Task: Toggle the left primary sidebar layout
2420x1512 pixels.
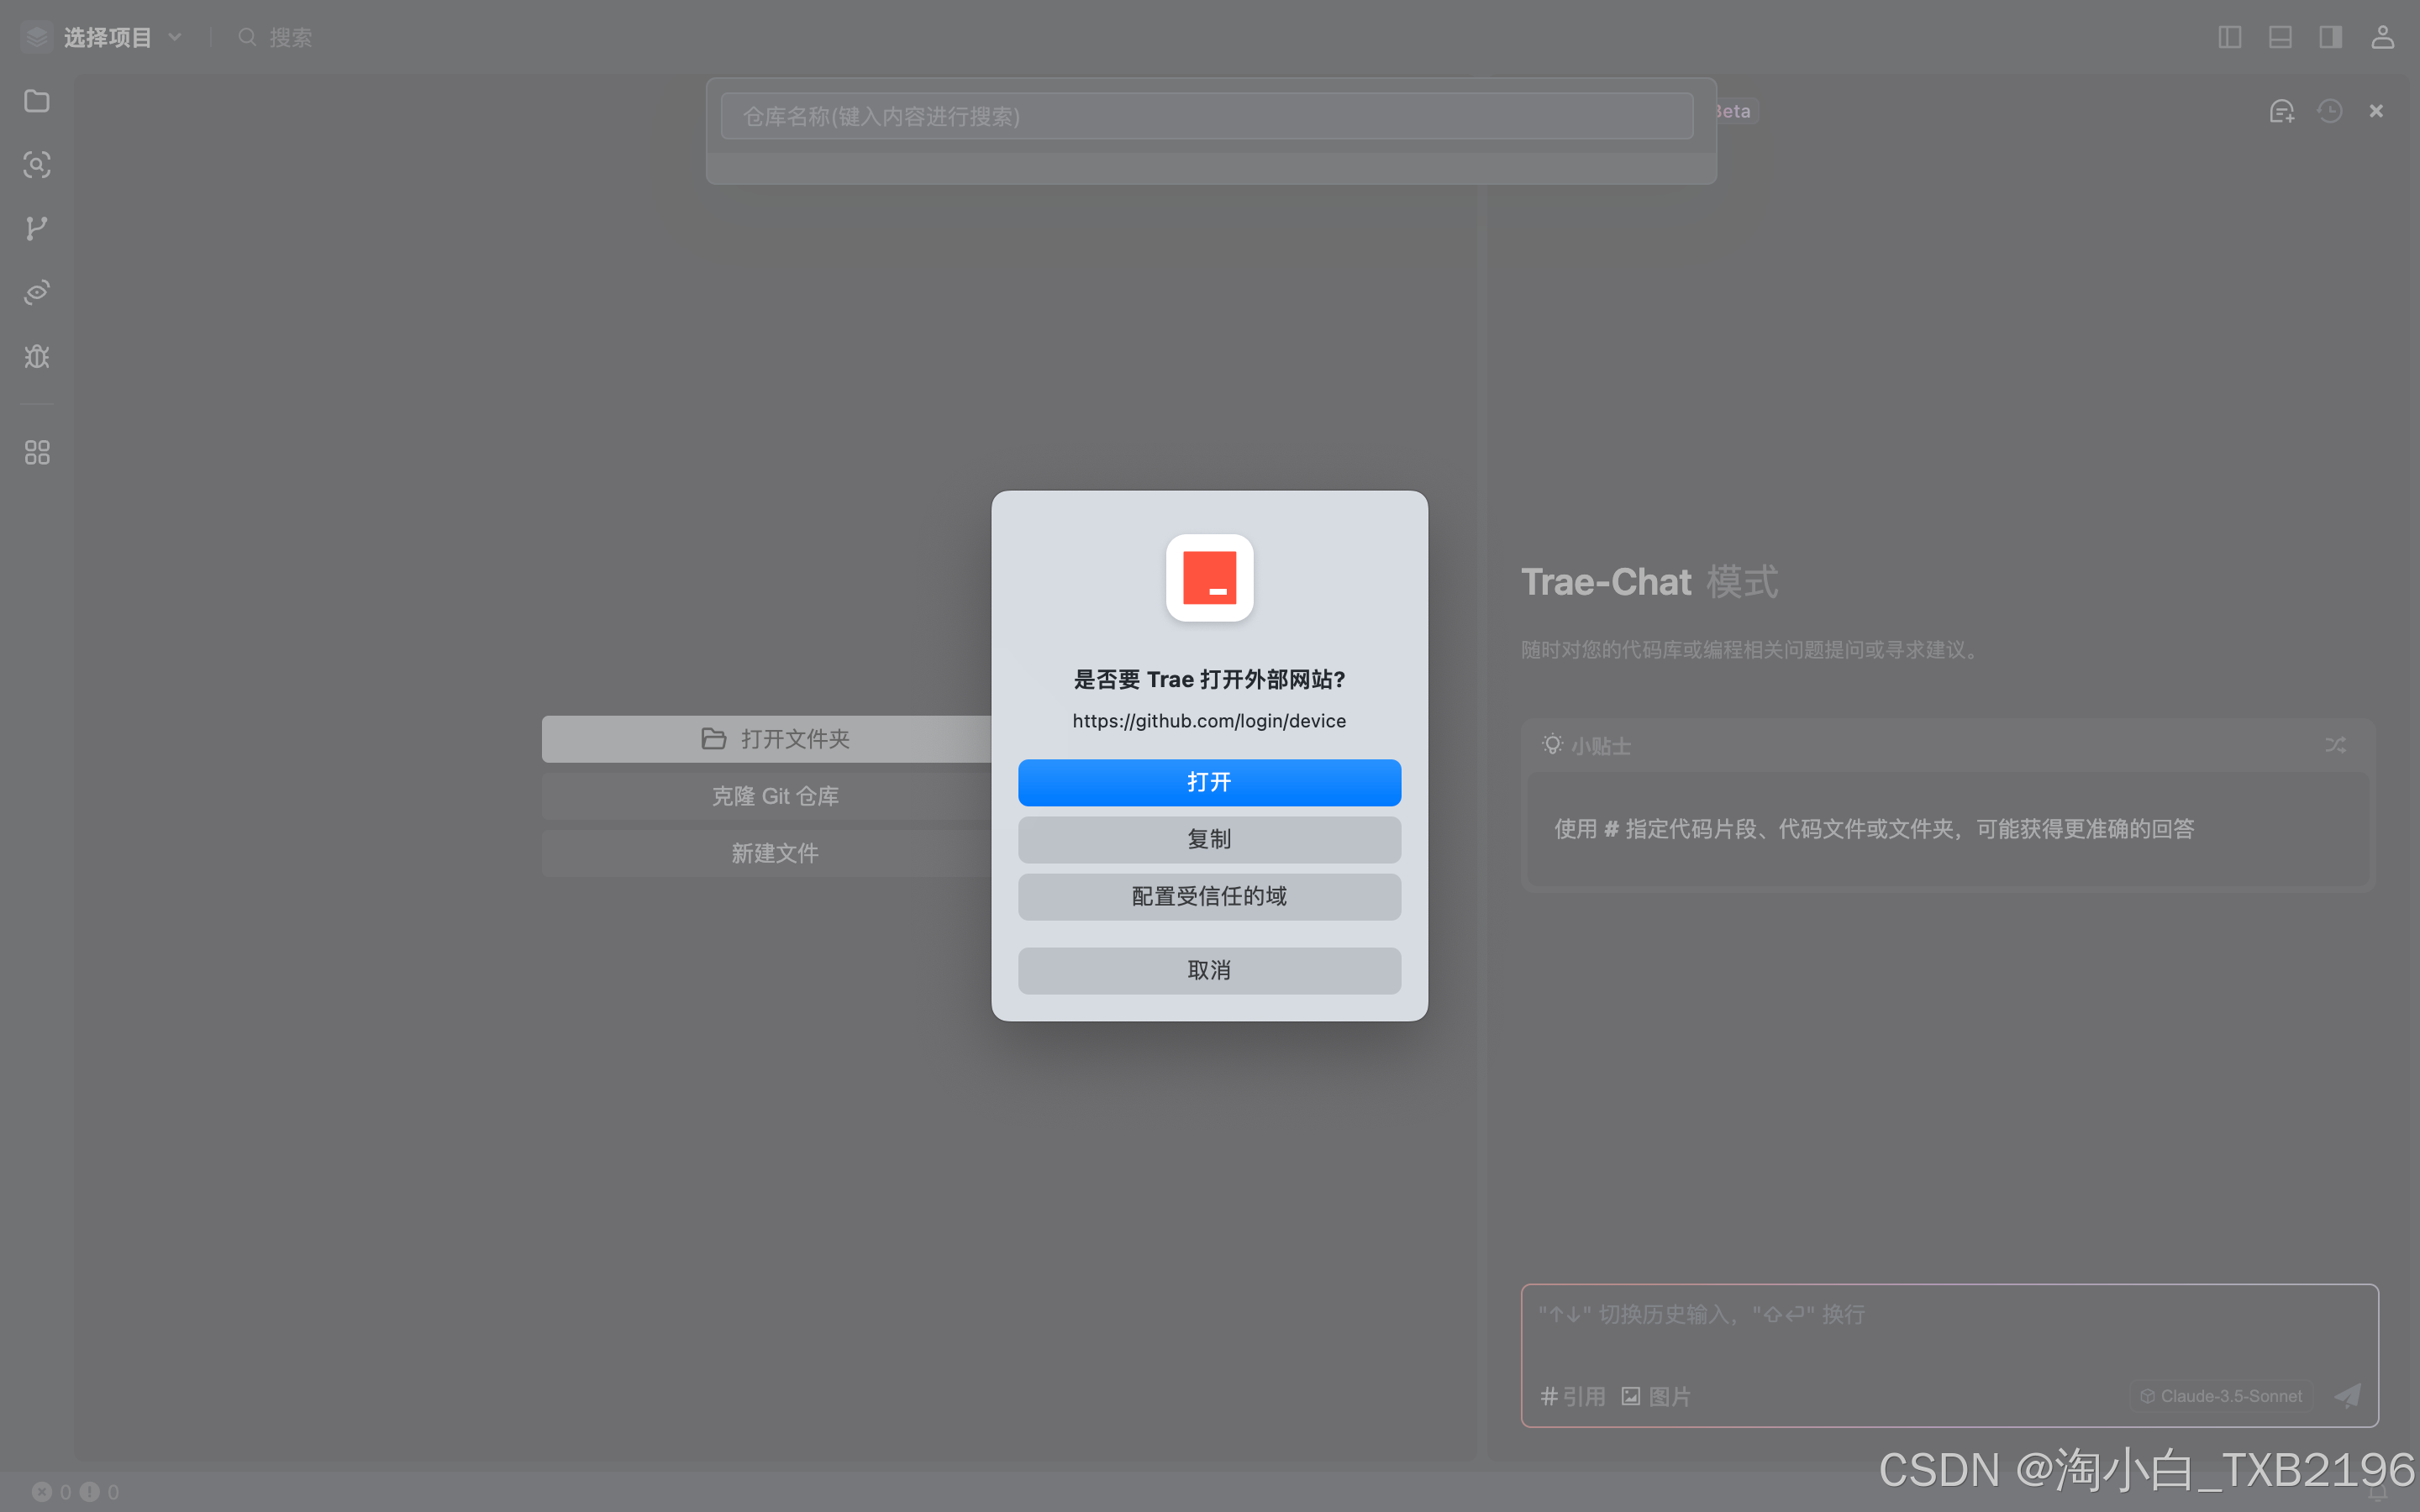Action: [x=2229, y=38]
